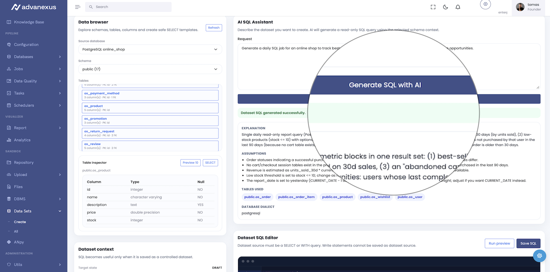Image resolution: width=550 pixels, height=272 pixels.
Task: Click the public.os_order_item table tag
Action: tap(296, 197)
